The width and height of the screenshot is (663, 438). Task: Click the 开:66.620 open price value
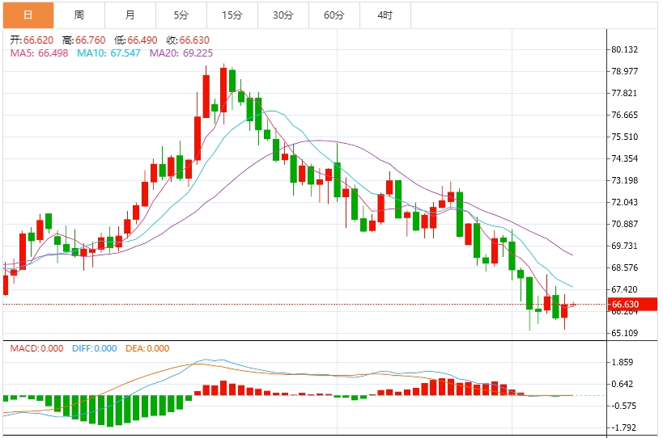point(32,40)
